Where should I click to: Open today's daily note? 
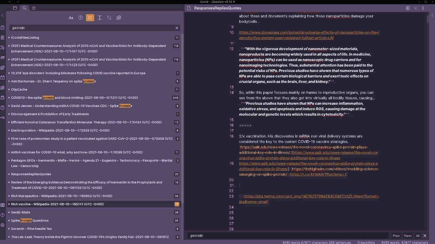pos(2,77)
